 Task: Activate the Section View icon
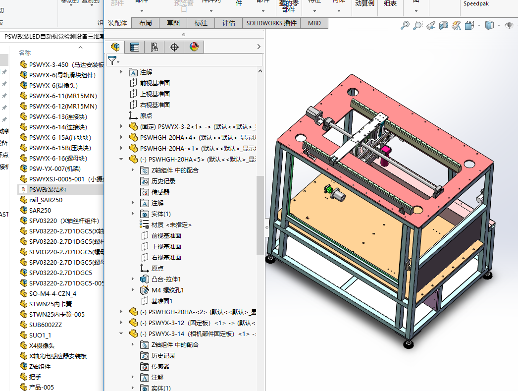(444, 25)
